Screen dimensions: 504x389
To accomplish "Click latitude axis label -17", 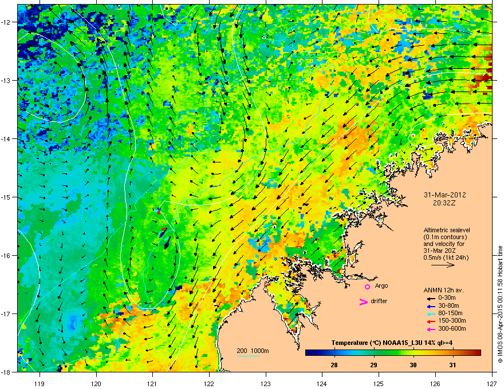I will tap(6, 313).
